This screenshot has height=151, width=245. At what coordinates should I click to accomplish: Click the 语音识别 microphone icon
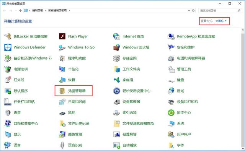click(x=62, y=145)
